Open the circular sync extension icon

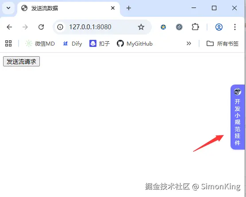point(179,27)
